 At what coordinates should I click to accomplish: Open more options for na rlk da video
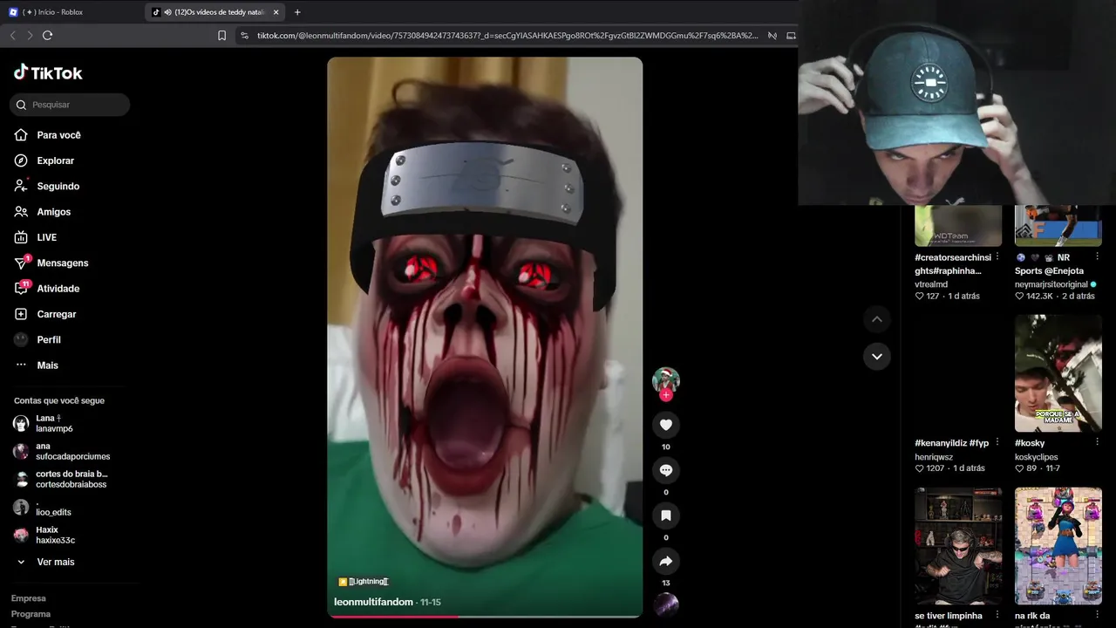pyautogui.click(x=1097, y=615)
